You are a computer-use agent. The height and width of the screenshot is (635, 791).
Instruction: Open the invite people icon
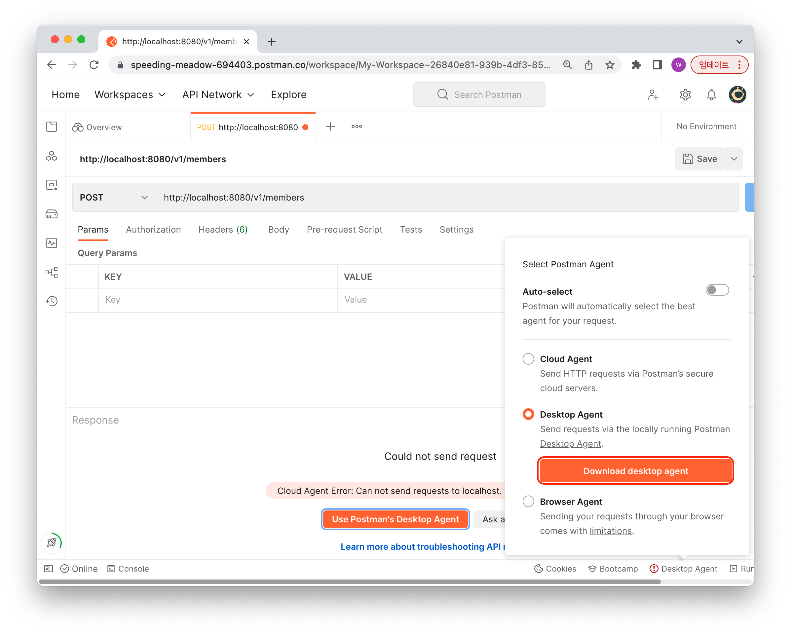pyautogui.click(x=653, y=94)
